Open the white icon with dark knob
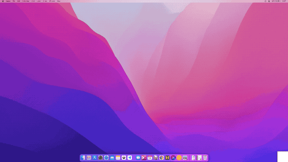The height and width of the screenshot is (162, 288). 124,158
